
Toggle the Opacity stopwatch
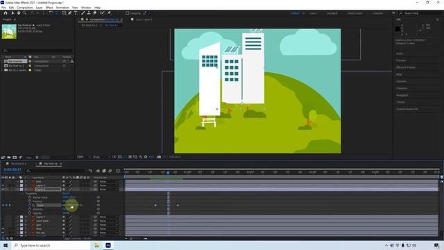click(x=30, y=213)
